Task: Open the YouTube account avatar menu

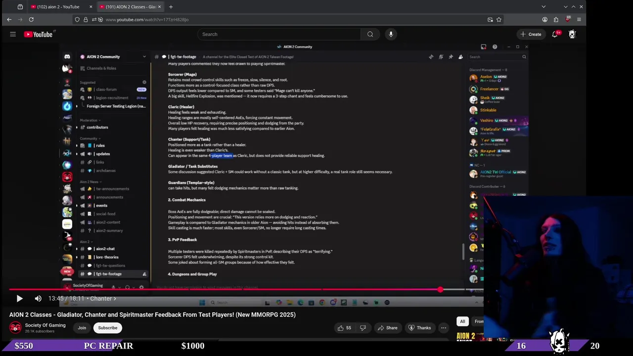Action: pyautogui.click(x=572, y=34)
